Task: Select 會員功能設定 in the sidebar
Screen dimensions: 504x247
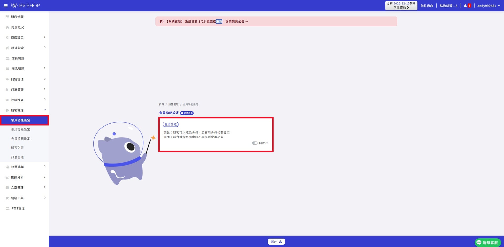Action: 24,120
